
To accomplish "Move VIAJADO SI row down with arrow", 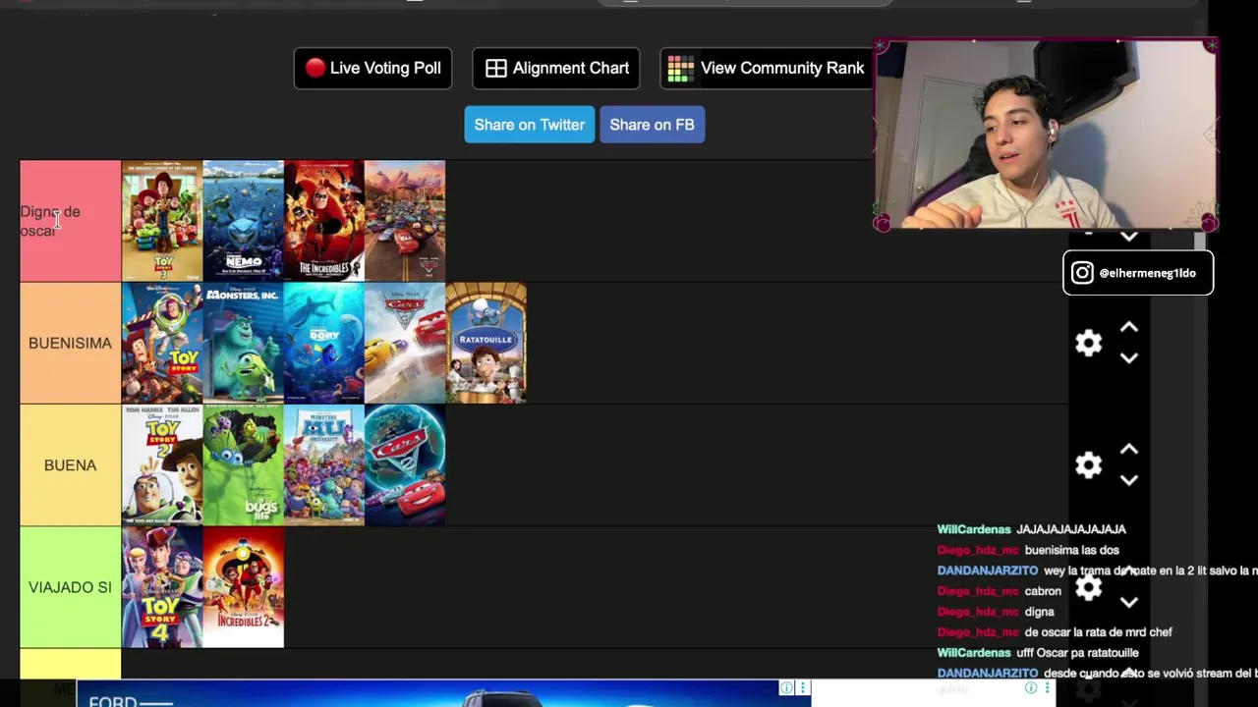I will click(x=1129, y=602).
